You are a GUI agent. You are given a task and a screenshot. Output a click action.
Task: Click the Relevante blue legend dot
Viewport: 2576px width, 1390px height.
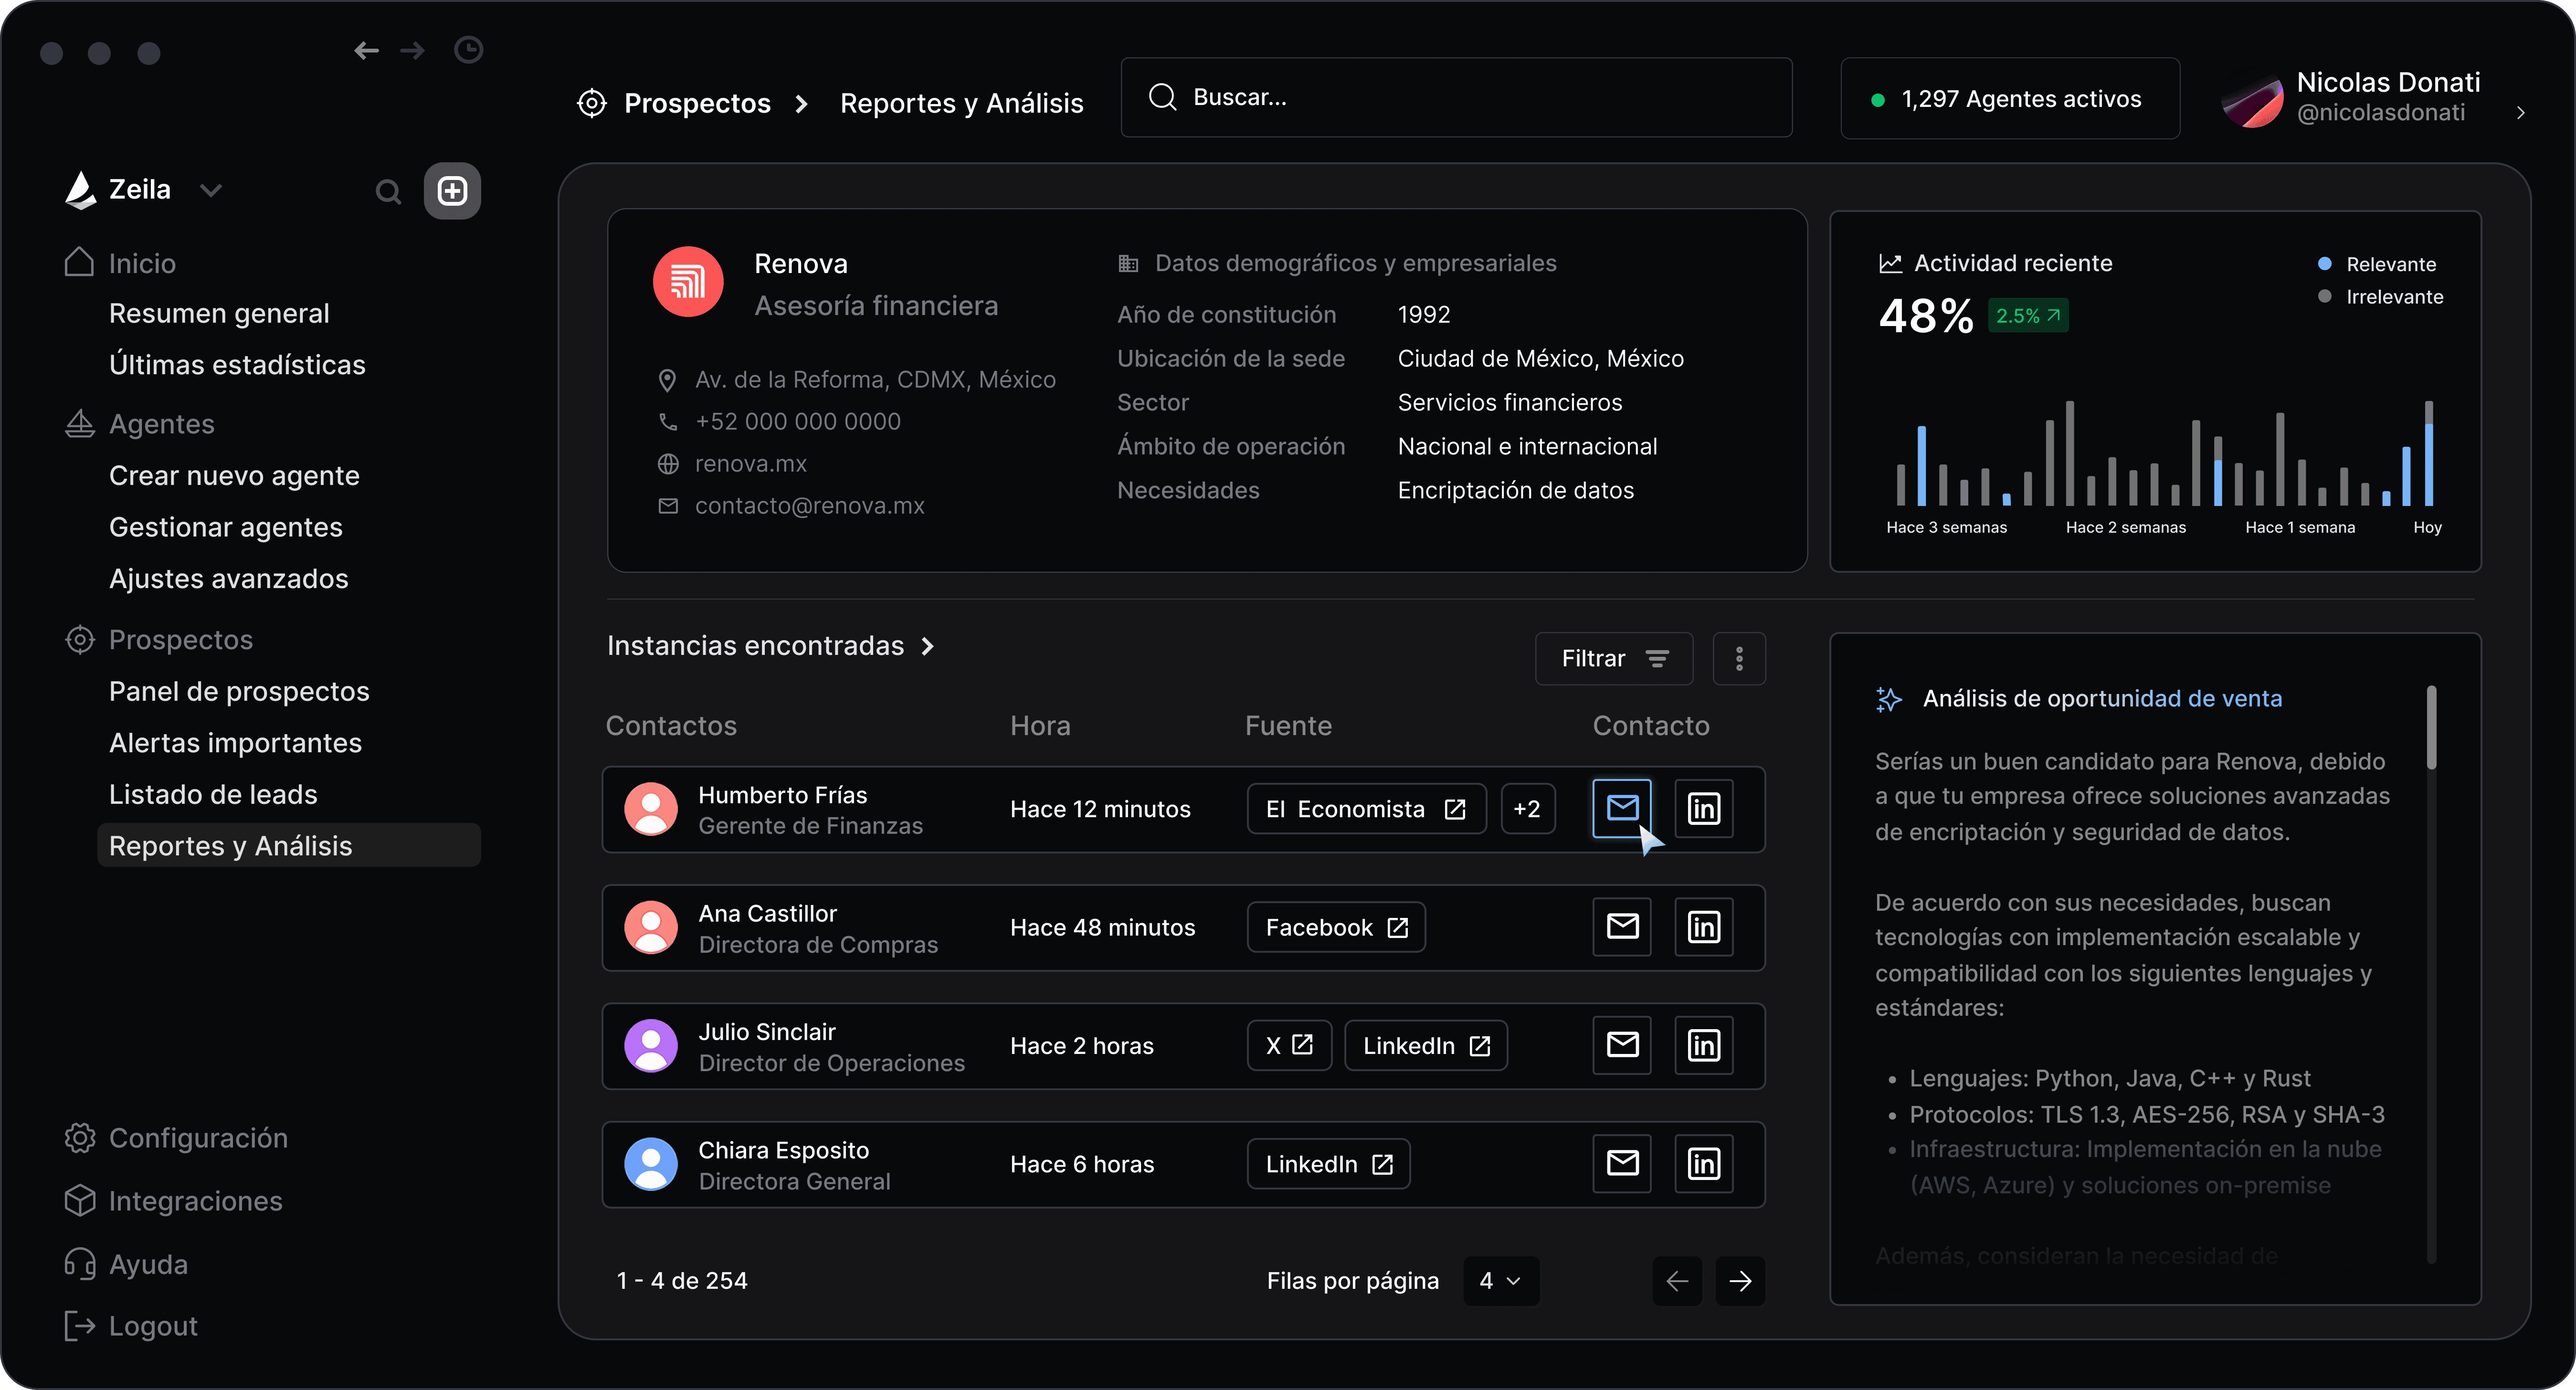coord(2325,264)
